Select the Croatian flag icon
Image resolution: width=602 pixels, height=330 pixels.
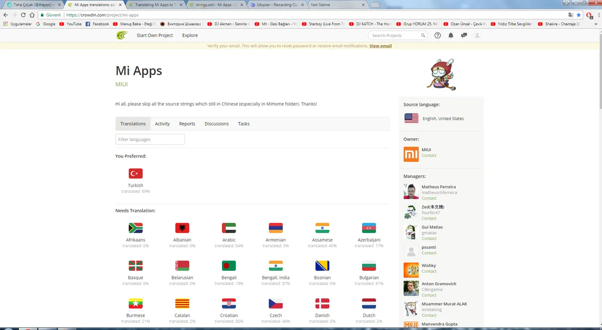pos(229,304)
